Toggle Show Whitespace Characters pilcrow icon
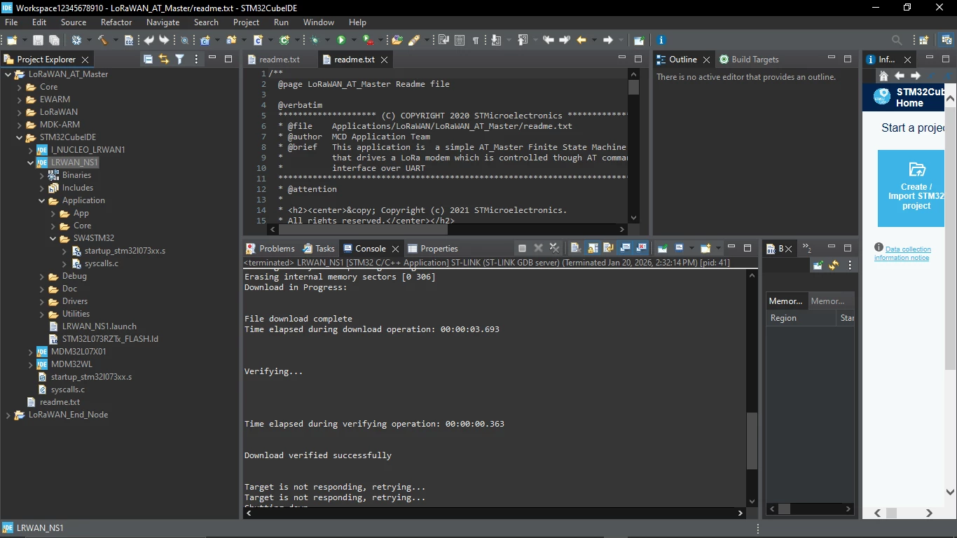Viewport: 957px width, 538px height. 476,40
